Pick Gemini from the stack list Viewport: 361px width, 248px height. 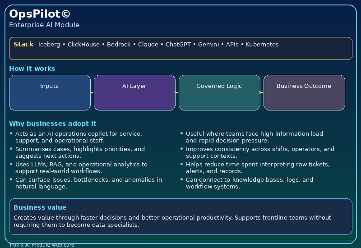pyautogui.click(x=208, y=45)
